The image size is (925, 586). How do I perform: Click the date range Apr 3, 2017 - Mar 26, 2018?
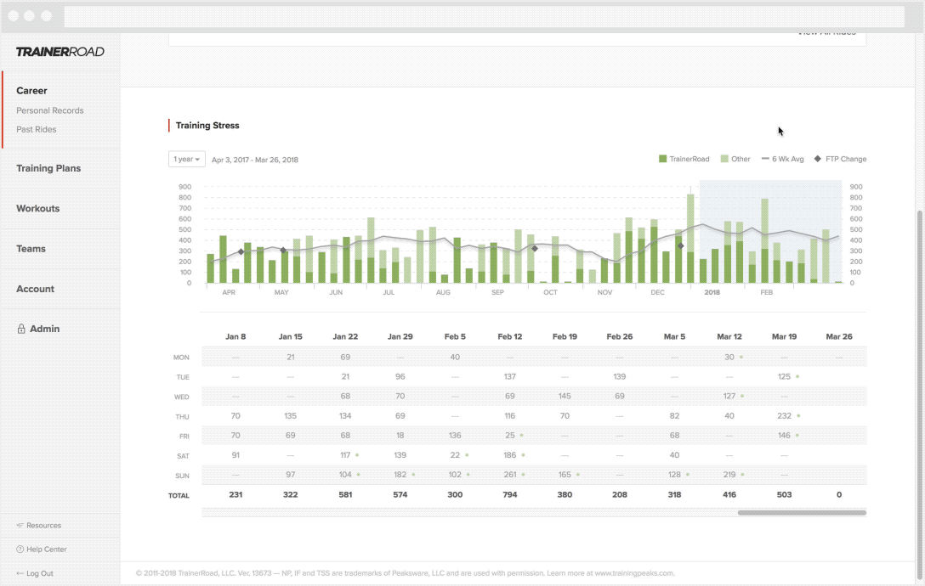click(x=255, y=160)
